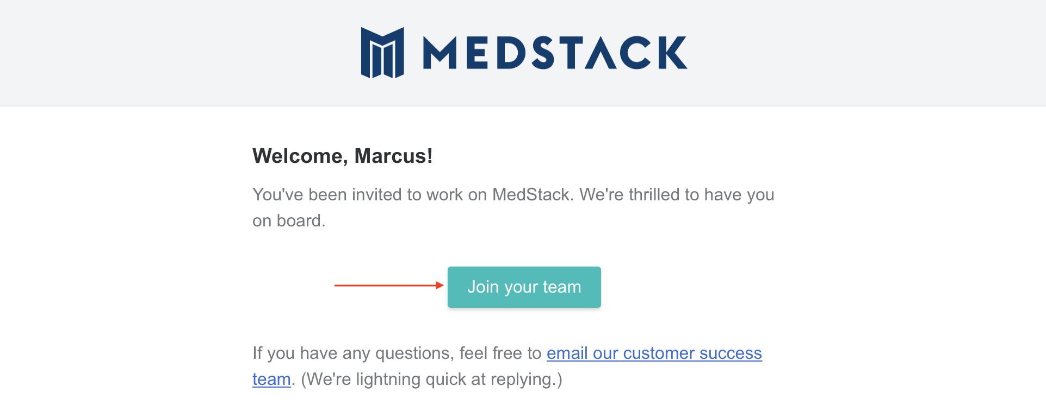Click the name Marcus! in heading
The width and height of the screenshot is (1046, 405).
click(x=394, y=156)
